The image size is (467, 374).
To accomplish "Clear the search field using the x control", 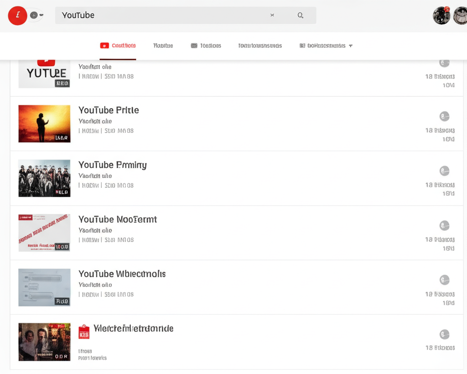I will [x=272, y=15].
